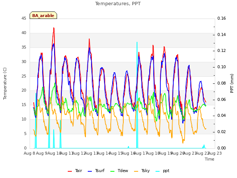Toggle the ppt legend entry

coord(163,171)
